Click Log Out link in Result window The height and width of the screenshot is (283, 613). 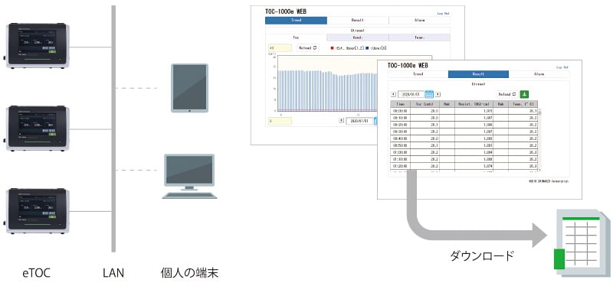[562, 67]
